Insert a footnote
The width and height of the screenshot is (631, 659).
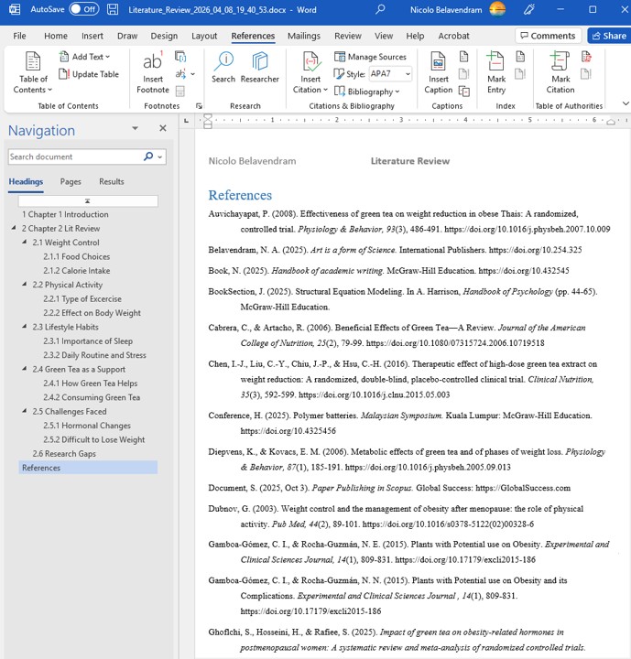[x=153, y=72]
